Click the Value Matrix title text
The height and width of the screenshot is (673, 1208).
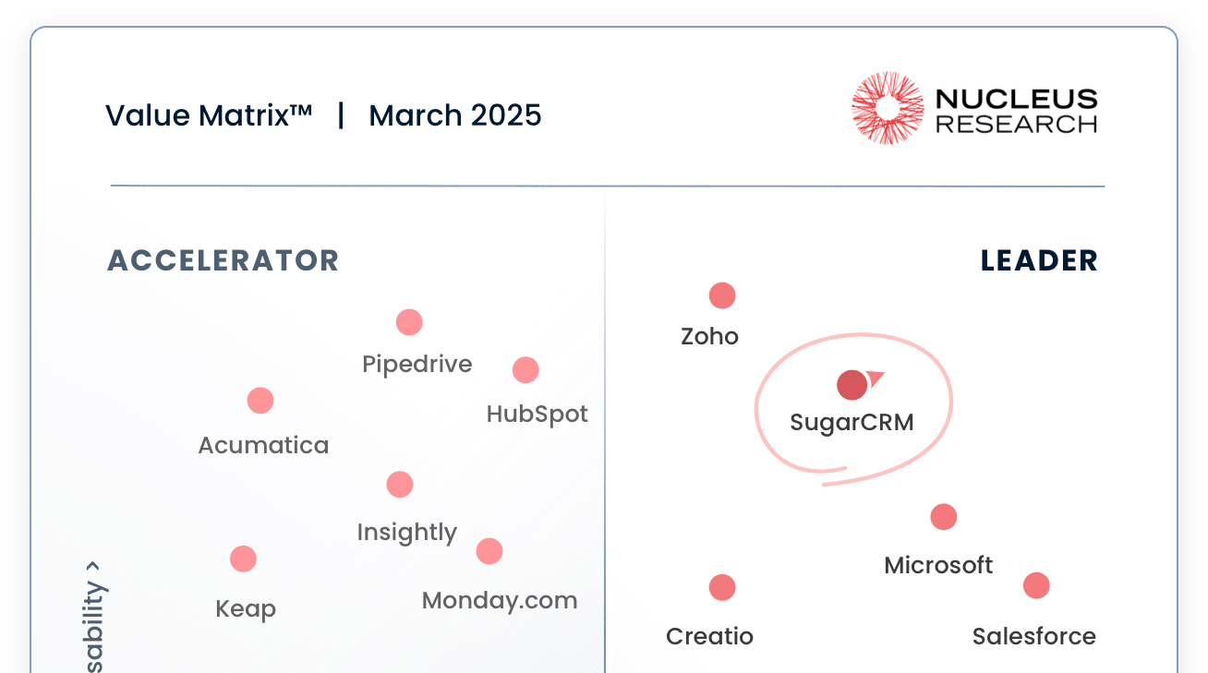(209, 115)
